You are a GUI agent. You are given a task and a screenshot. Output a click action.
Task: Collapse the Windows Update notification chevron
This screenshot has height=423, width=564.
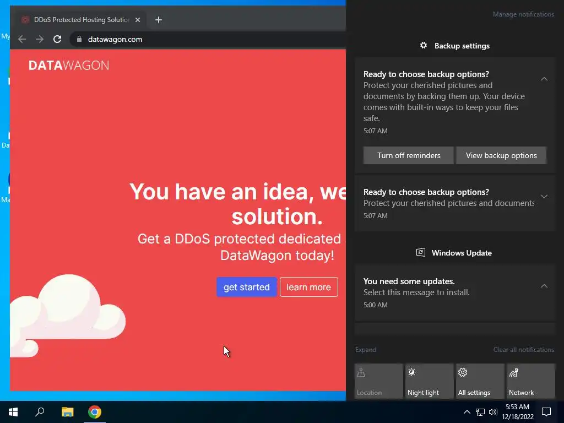544,286
